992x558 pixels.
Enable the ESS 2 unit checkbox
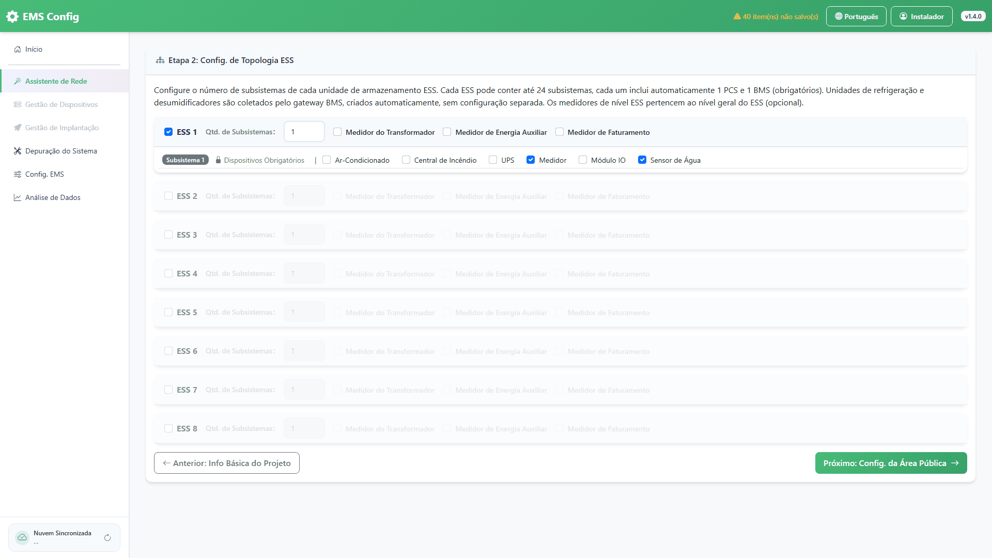click(168, 196)
